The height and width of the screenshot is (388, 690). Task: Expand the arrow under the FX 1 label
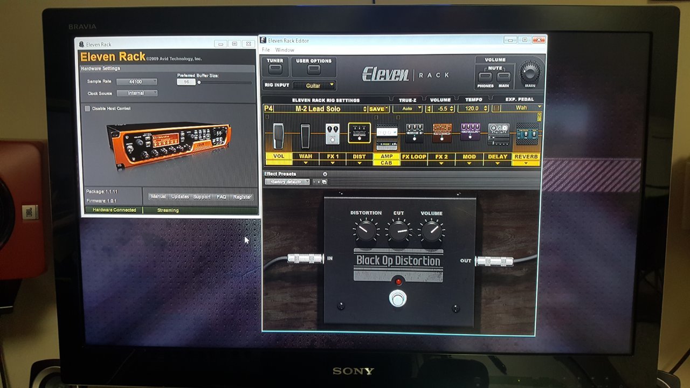click(x=332, y=163)
